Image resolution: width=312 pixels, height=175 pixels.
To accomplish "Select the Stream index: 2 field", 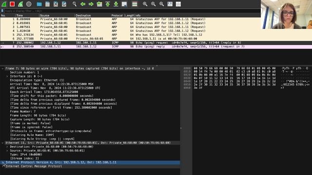I will pos(24,158).
